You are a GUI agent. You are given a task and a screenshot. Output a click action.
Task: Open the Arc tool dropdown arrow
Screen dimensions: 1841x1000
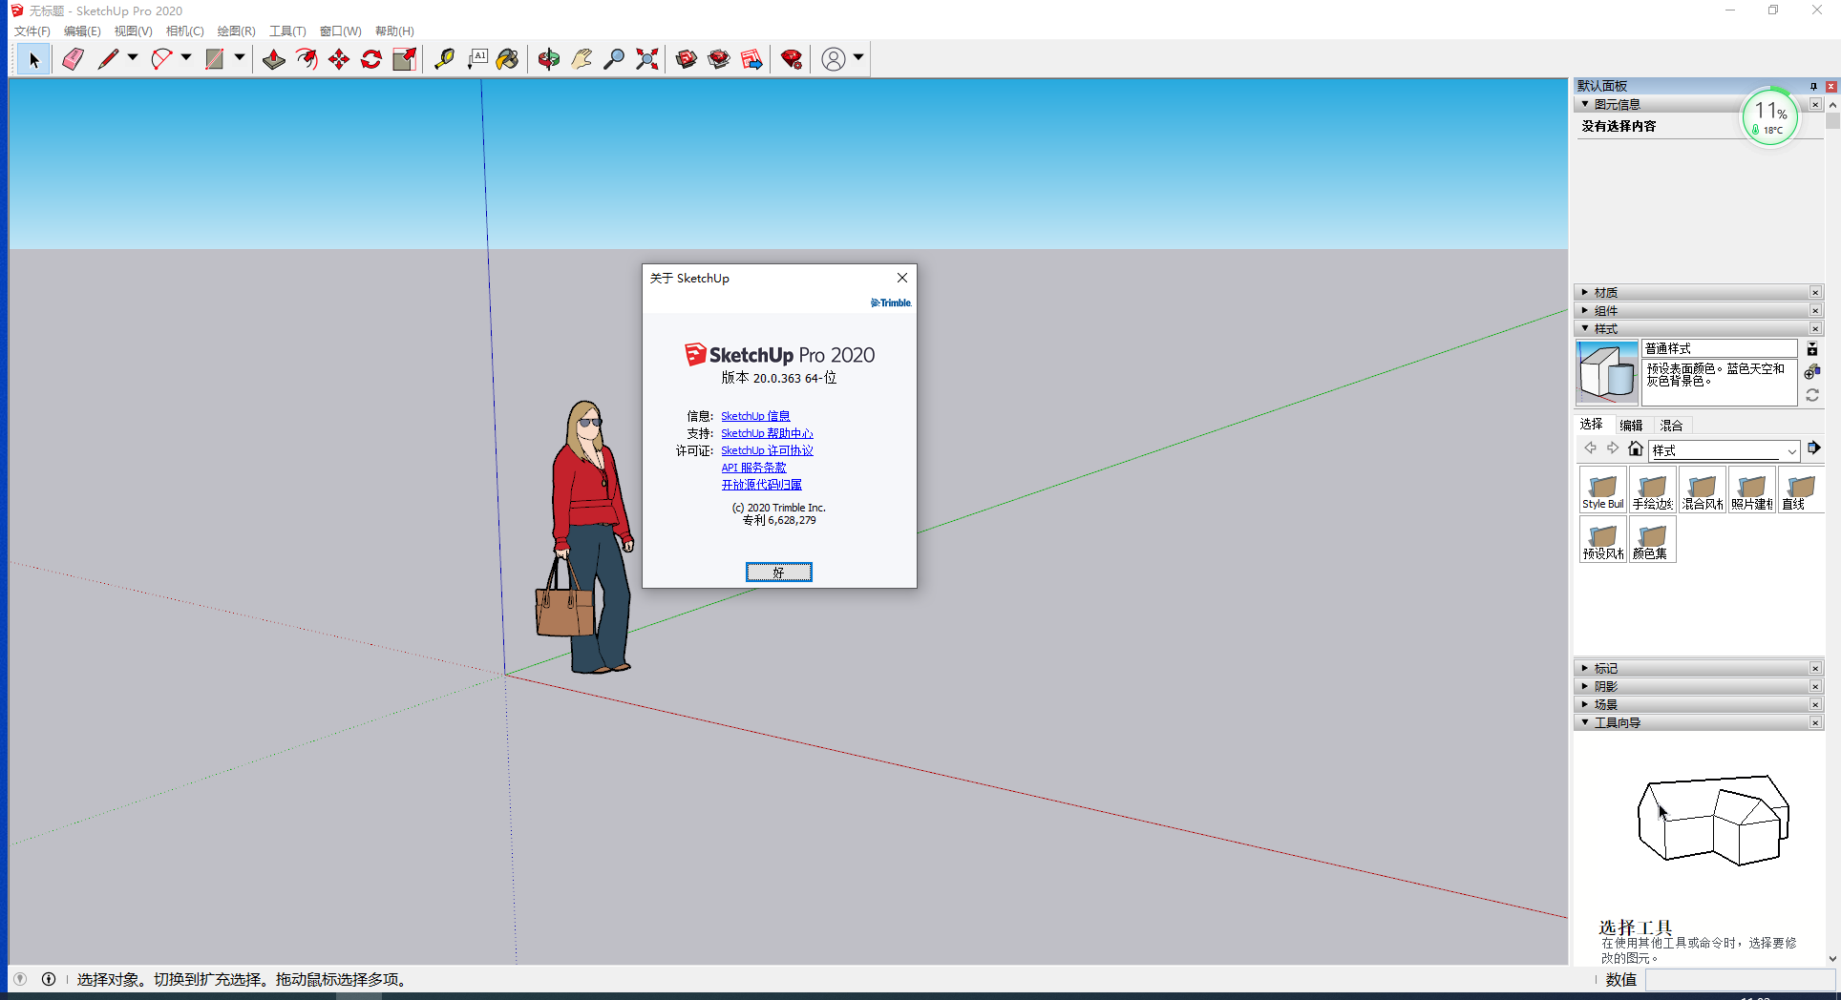click(x=186, y=58)
